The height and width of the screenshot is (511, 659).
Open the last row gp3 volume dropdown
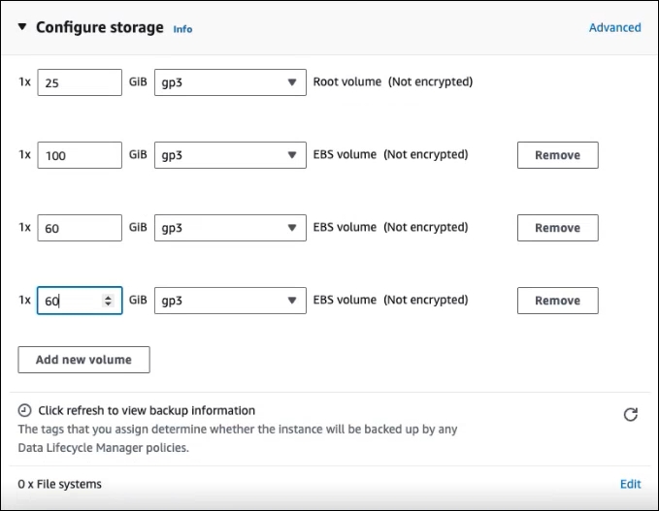(230, 301)
